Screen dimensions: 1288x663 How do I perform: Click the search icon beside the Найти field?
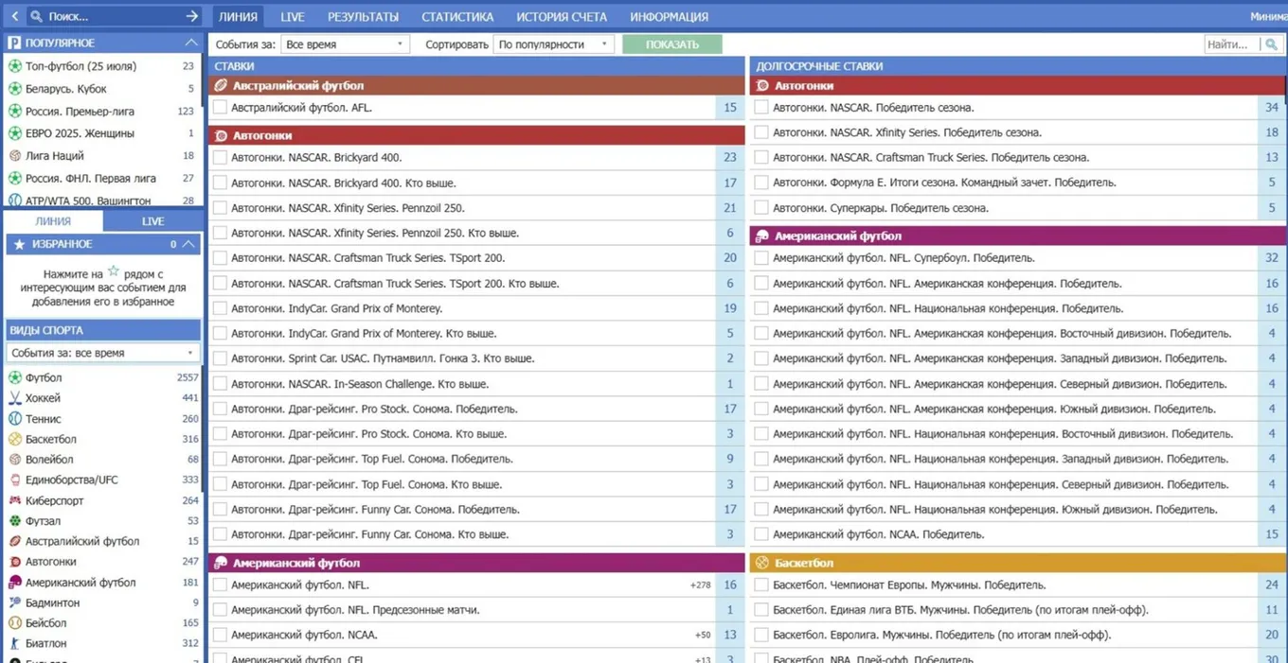point(1271,44)
